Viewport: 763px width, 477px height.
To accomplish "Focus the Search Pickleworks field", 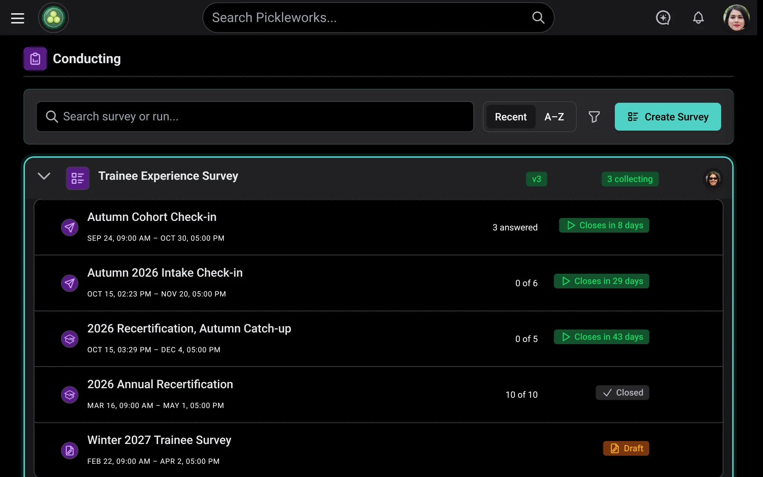I will coord(378,18).
